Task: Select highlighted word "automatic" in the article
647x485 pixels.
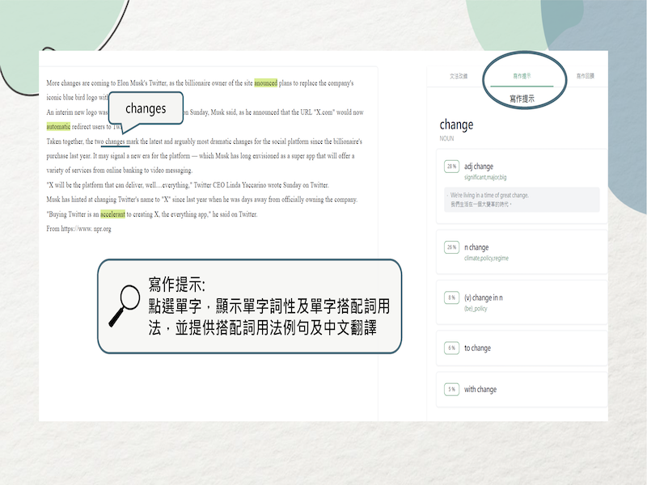Action: coord(58,127)
